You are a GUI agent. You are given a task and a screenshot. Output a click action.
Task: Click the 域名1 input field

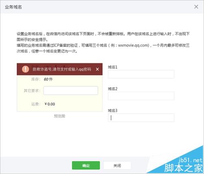[141, 74]
